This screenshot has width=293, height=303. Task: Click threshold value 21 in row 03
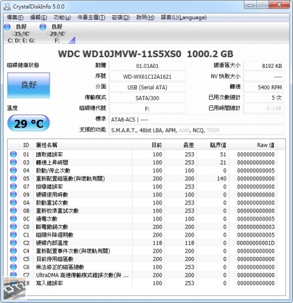(x=223, y=162)
